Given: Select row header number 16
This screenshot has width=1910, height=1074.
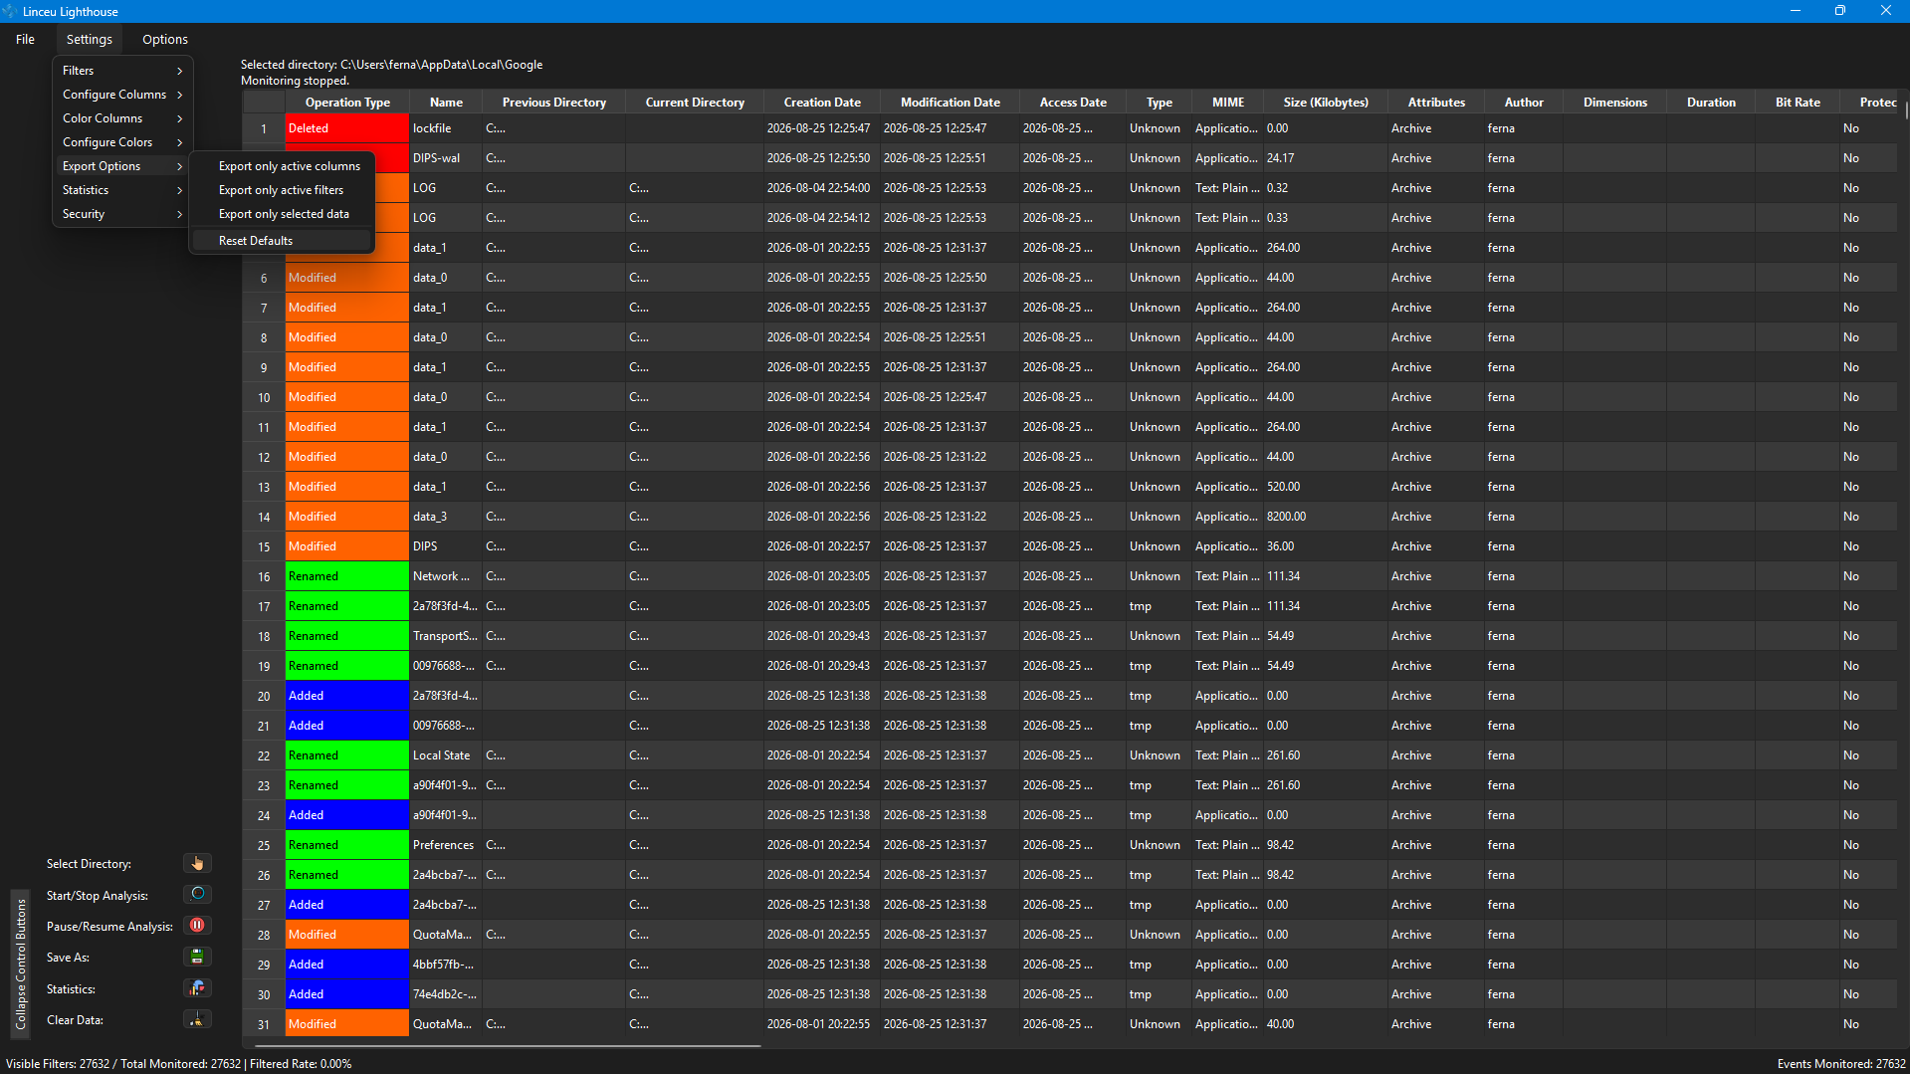Looking at the screenshot, I should pyautogui.click(x=264, y=576).
